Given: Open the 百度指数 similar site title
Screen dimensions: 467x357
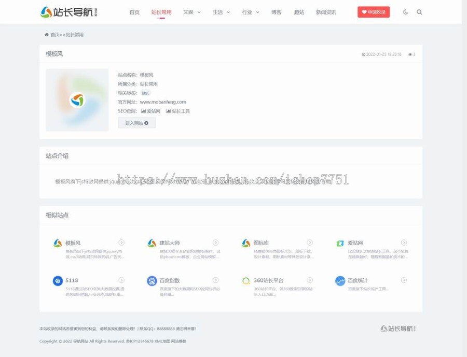Looking at the screenshot, I should (170, 280).
